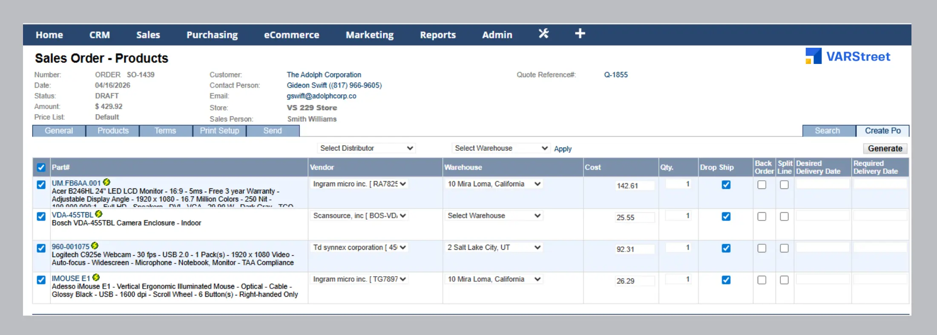Switch to the Products tab
Viewport: 937px width, 335px height.
113,131
